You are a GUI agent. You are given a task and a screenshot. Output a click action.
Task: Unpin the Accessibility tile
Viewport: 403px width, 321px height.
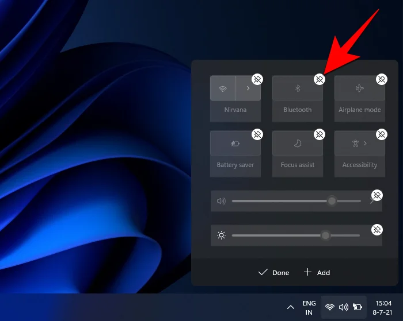point(382,134)
